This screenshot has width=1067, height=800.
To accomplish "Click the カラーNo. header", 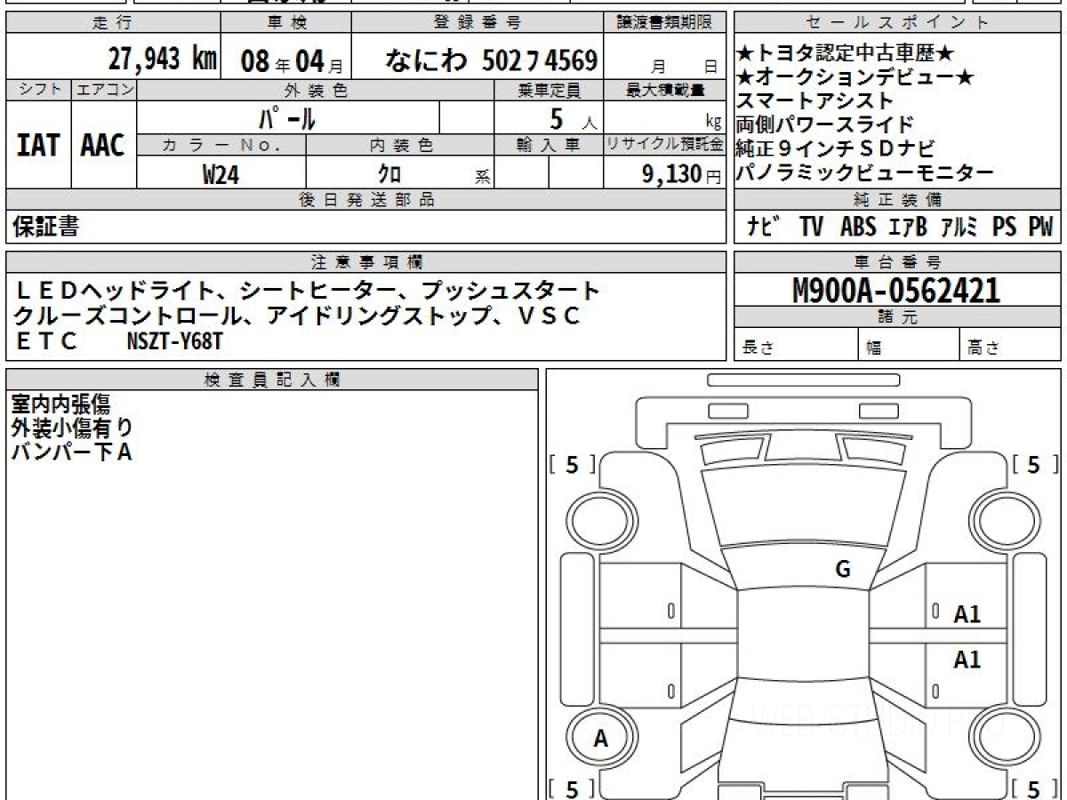I will click(x=221, y=145).
